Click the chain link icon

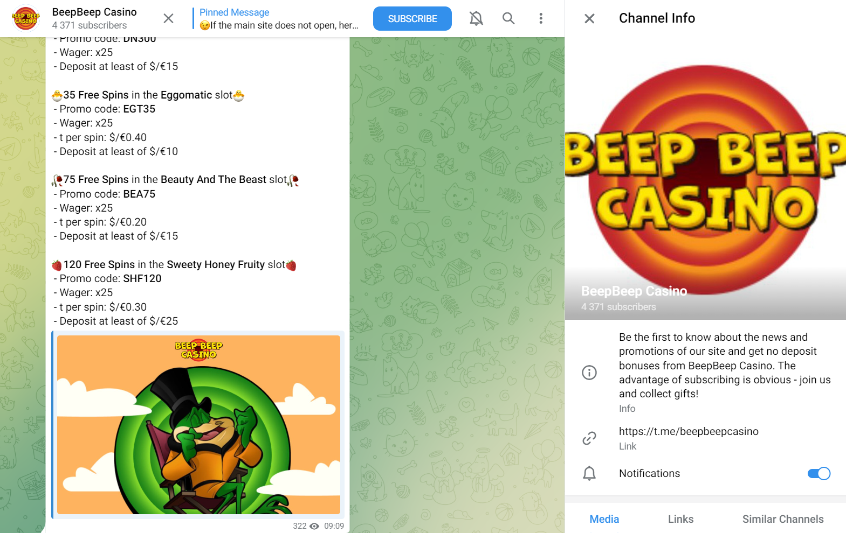(589, 438)
